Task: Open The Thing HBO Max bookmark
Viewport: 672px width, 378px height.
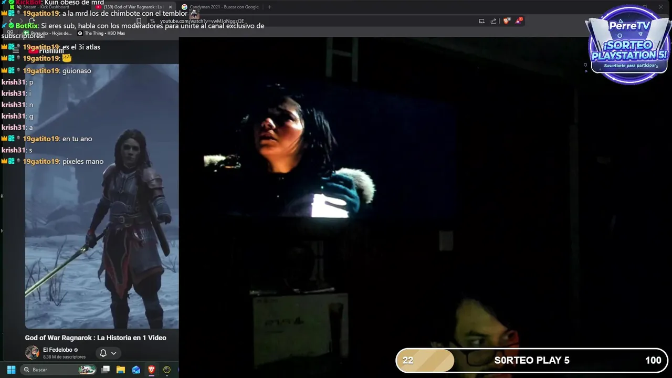Action: [x=101, y=33]
